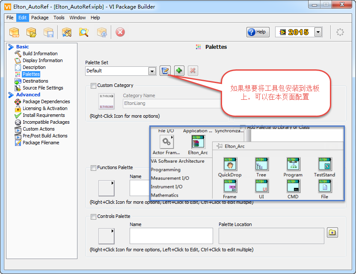
Task: Click the Custom Category EltonLiang icon
Action: [106, 101]
